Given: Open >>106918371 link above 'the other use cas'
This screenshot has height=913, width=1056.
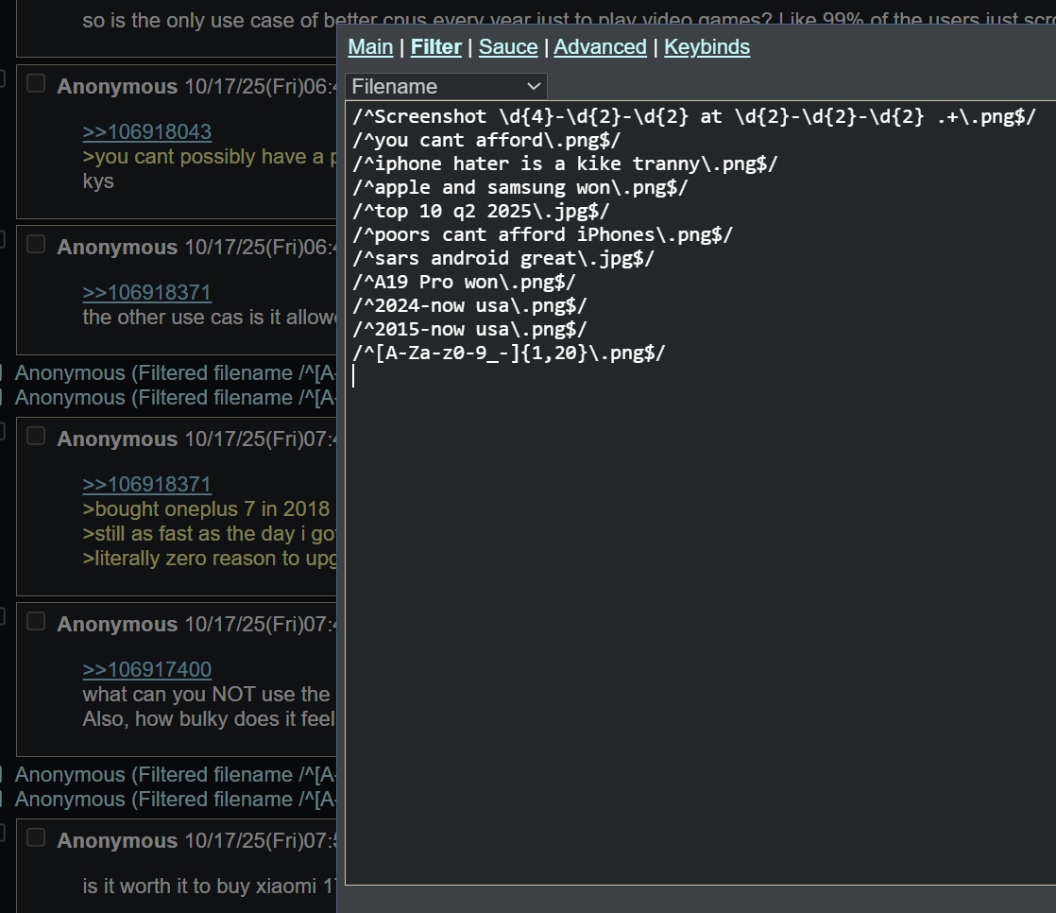Looking at the screenshot, I should click(146, 293).
